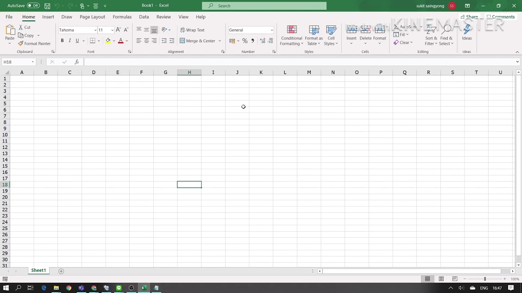Viewport: 522px width, 293px height.
Task: Open Conditional Formatting menu
Action: 292,35
